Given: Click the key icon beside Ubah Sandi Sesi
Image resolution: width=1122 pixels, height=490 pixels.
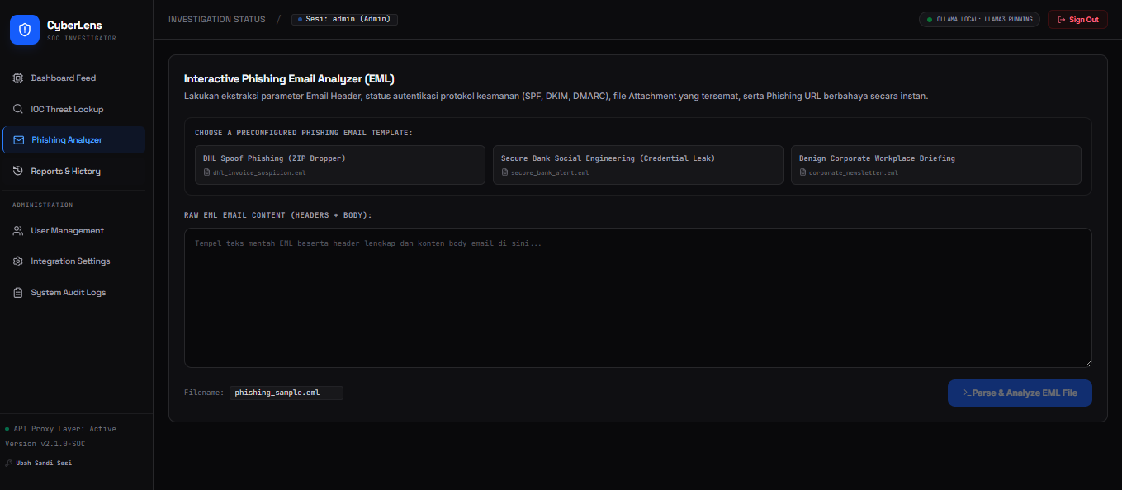Looking at the screenshot, I should coord(8,463).
